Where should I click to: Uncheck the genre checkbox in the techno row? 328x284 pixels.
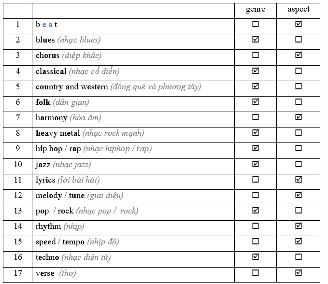[256, 257]
